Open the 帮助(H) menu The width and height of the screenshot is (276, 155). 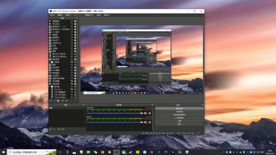point(107,15)
